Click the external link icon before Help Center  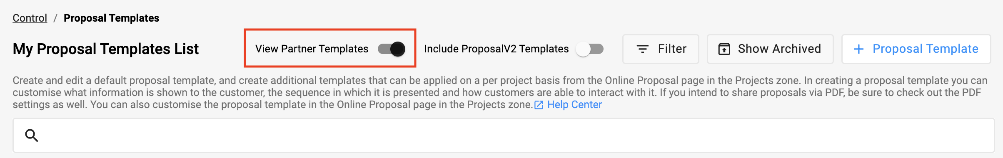539,105
